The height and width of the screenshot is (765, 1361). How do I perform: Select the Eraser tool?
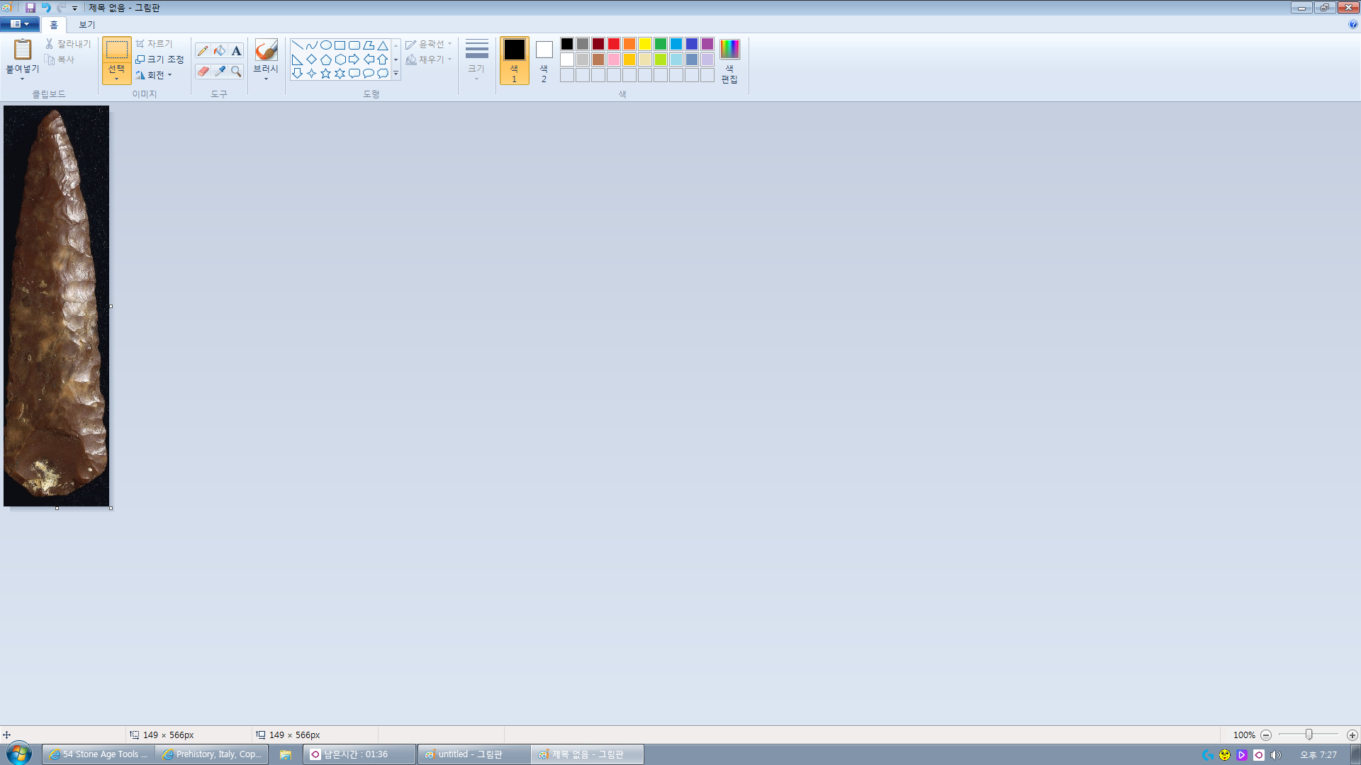pyautogui.click(x=203, y=72)
